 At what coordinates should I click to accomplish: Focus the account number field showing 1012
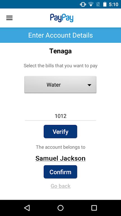61,116
